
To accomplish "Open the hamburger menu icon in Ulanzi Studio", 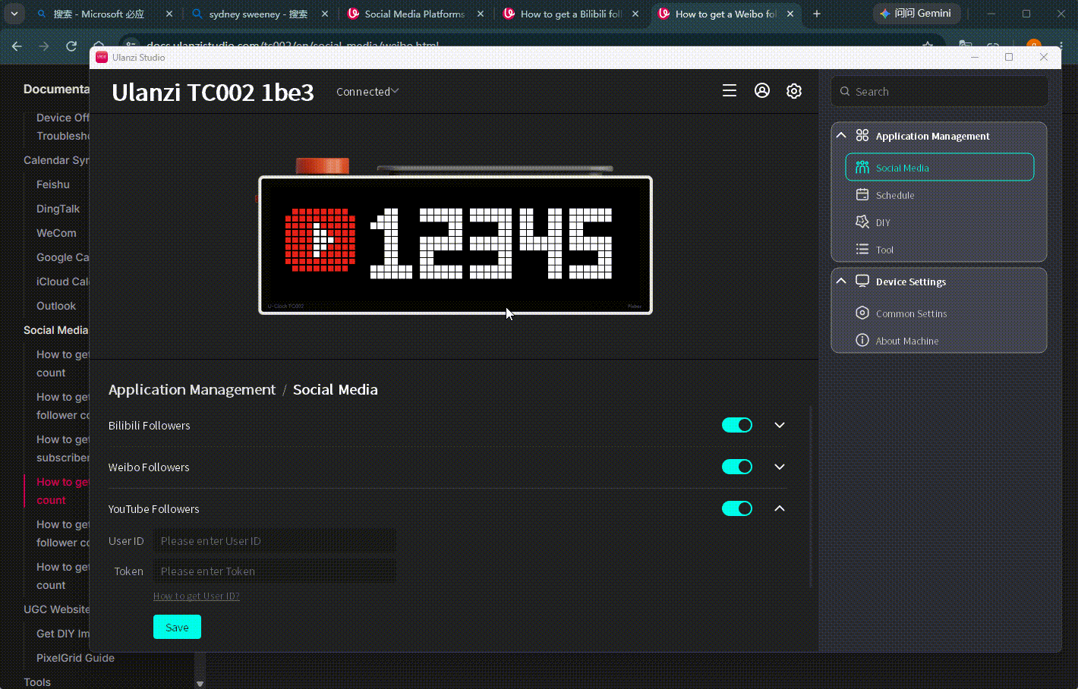I will [730, 91].
